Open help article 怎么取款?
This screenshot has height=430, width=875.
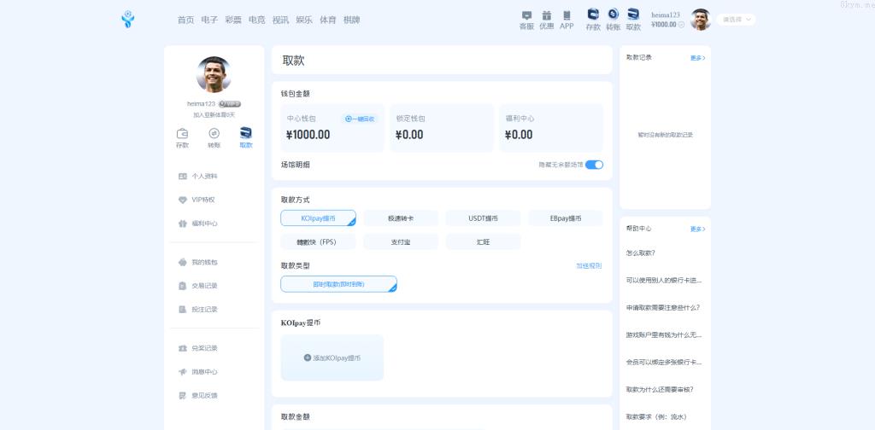pos(641,253)
